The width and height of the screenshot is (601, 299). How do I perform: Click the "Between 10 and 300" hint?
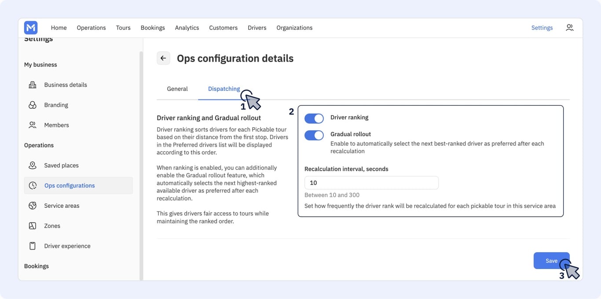coord(332,195)
